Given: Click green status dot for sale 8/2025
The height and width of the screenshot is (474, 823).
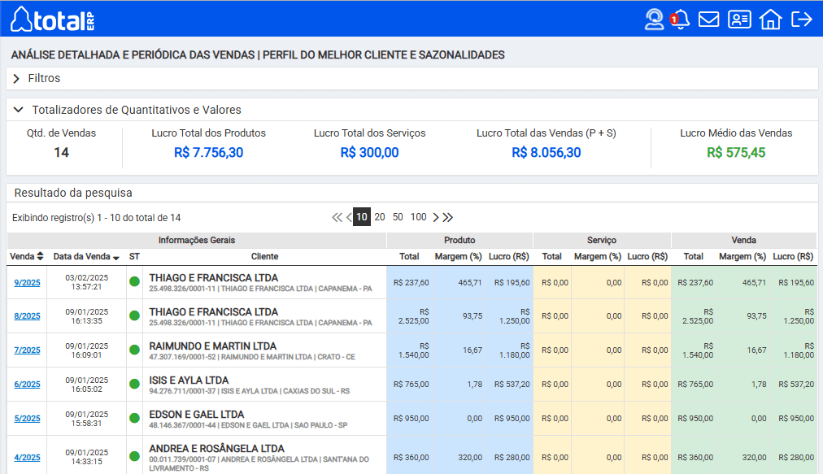Looking at the screenshot, I should click(134, 316).
